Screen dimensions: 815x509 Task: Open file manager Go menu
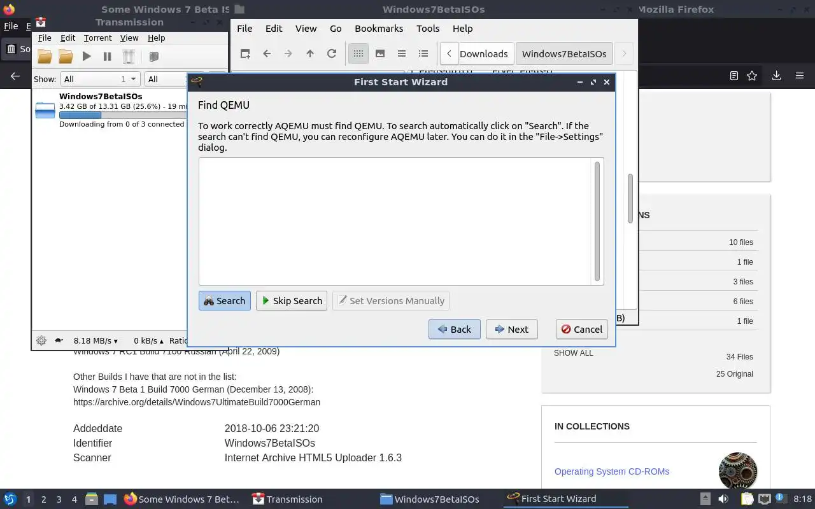[336, 29]
